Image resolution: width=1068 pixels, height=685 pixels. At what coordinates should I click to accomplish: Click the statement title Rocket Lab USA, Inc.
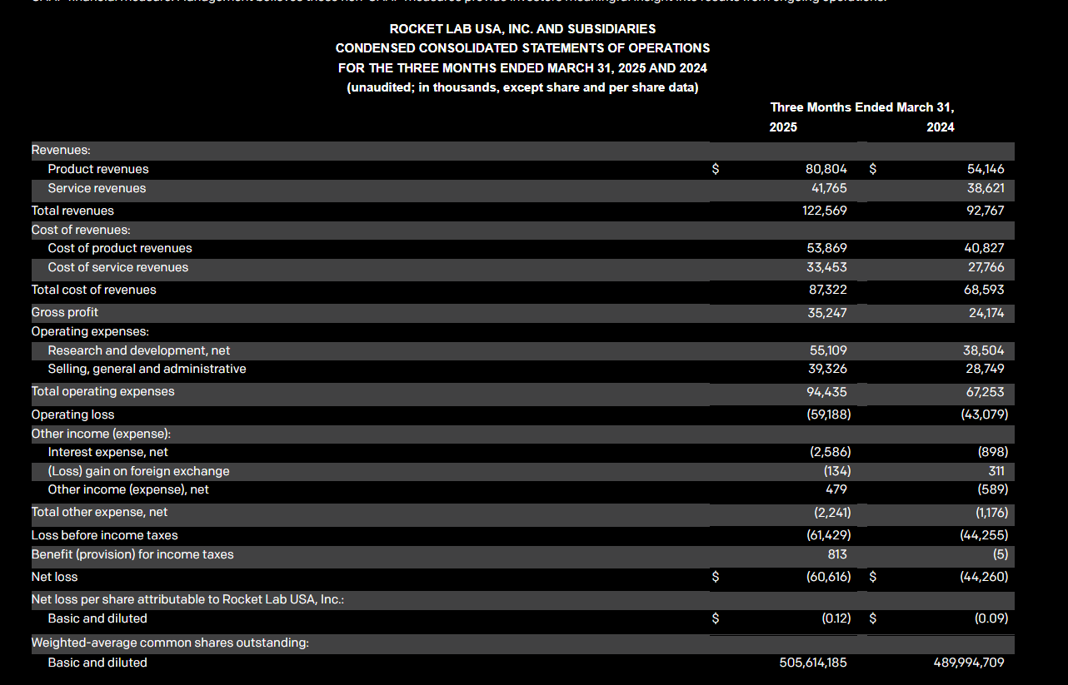click(522, 29)
